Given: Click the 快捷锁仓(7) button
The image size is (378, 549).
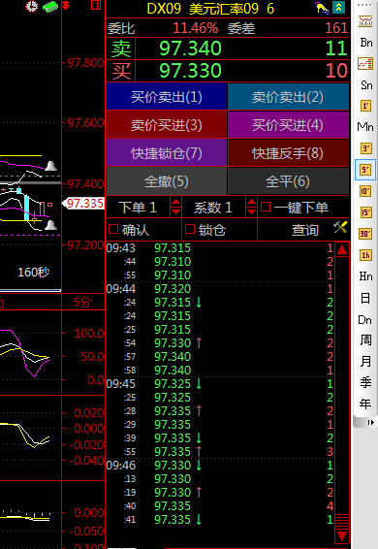Looking at the screenshot, I should coord(167,152).
